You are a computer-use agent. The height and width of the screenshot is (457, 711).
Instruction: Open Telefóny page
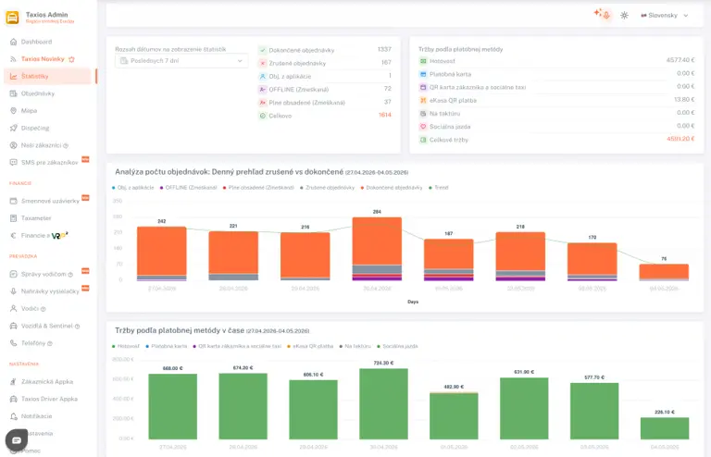tap(33, 343)
